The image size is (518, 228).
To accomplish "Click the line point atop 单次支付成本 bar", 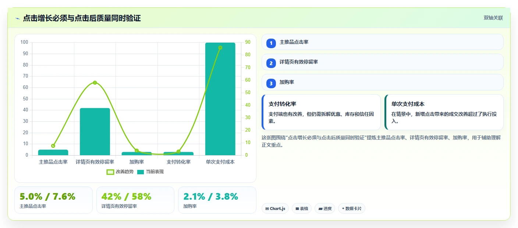I will click(x=220, y=48).
